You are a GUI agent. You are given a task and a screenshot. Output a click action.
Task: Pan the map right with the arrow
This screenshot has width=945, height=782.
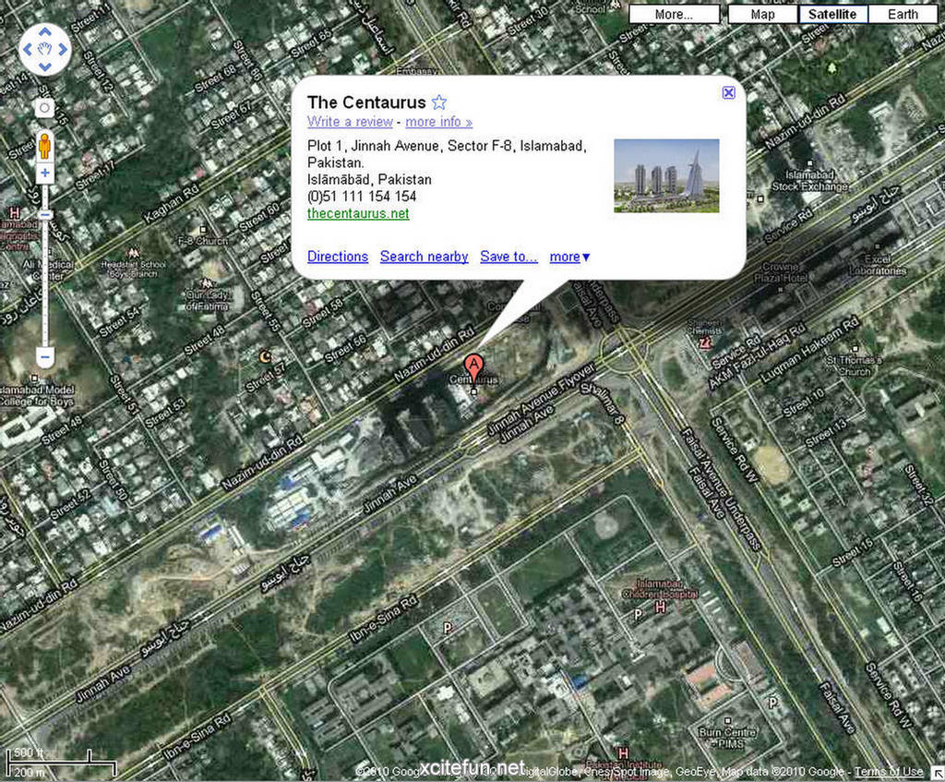[x=64, y=50]
